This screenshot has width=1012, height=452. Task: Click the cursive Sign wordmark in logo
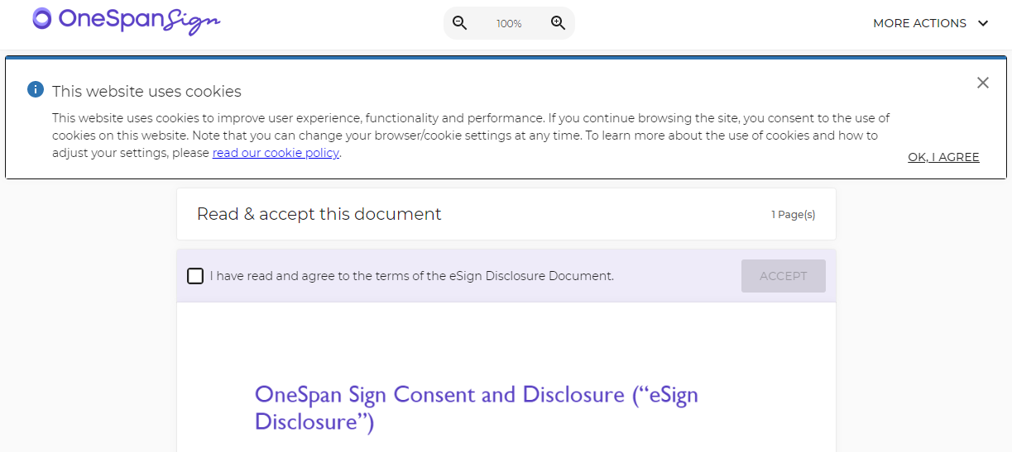click(x=190, y=21)
